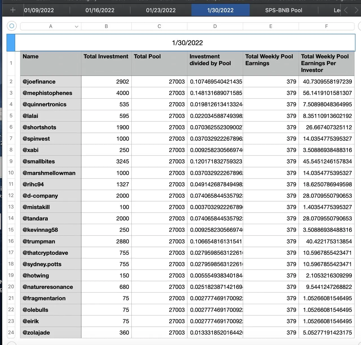Select row 12 header number

[11, 195]
